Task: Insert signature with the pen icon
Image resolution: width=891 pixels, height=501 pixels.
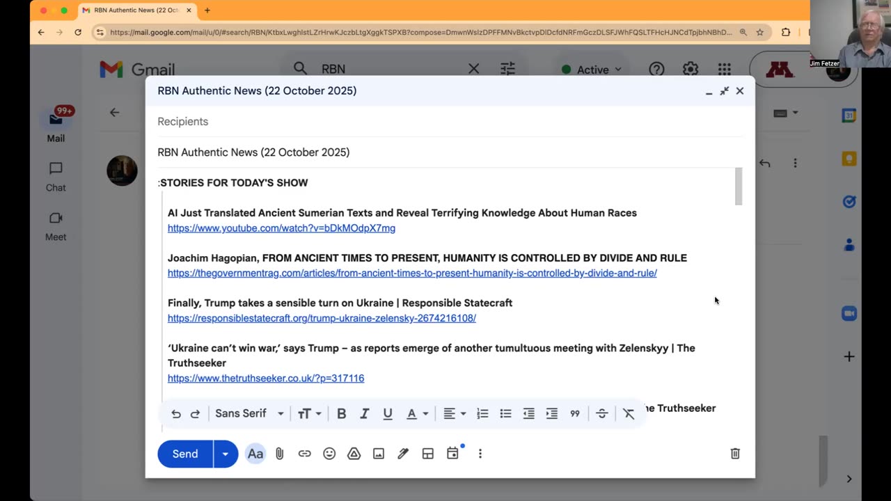Action: tap(403, 454)
